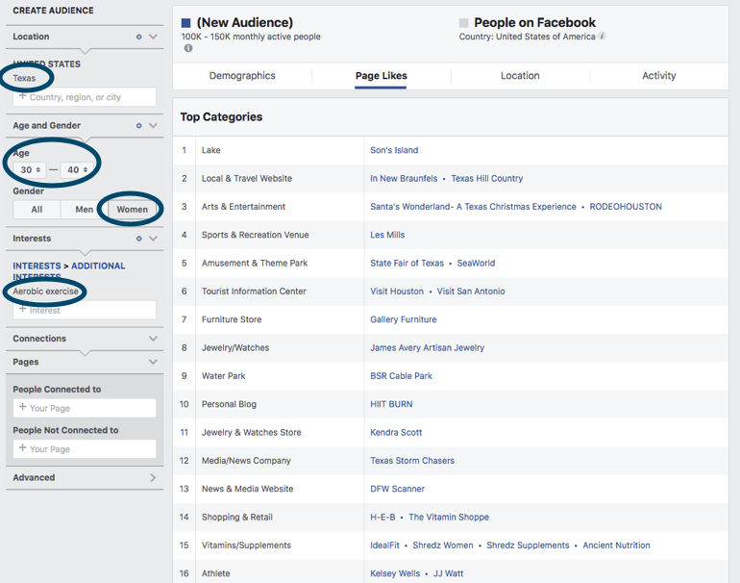Expand the Advanced options arrow
Image resolution: width=740 pixels, height=583 pixels.
click(153, 477)
